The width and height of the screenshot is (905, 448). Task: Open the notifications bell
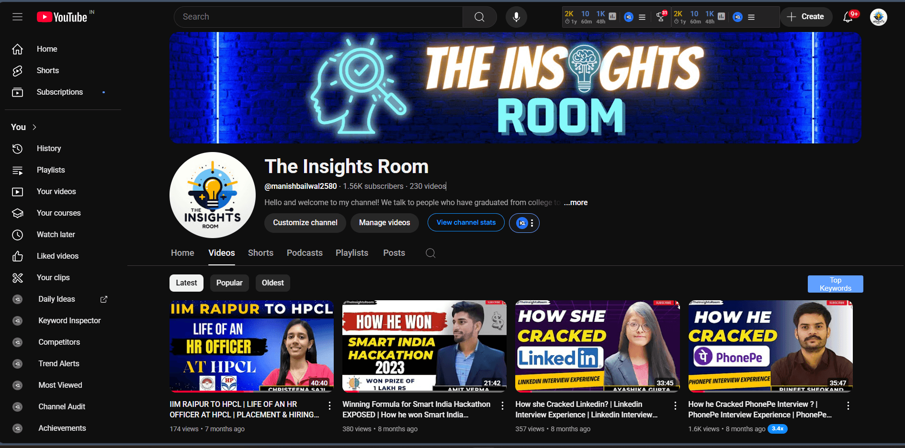point(848,17)
